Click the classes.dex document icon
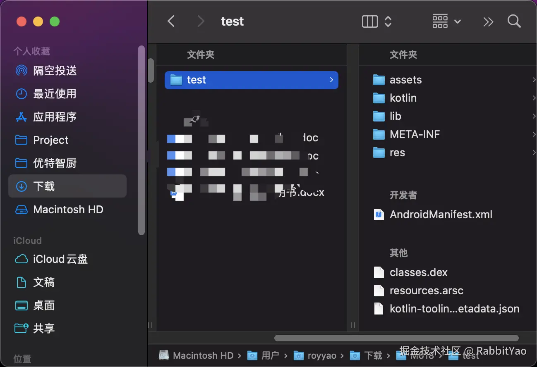The width and height of the screenshot is (537, 367). coord(379,272)
